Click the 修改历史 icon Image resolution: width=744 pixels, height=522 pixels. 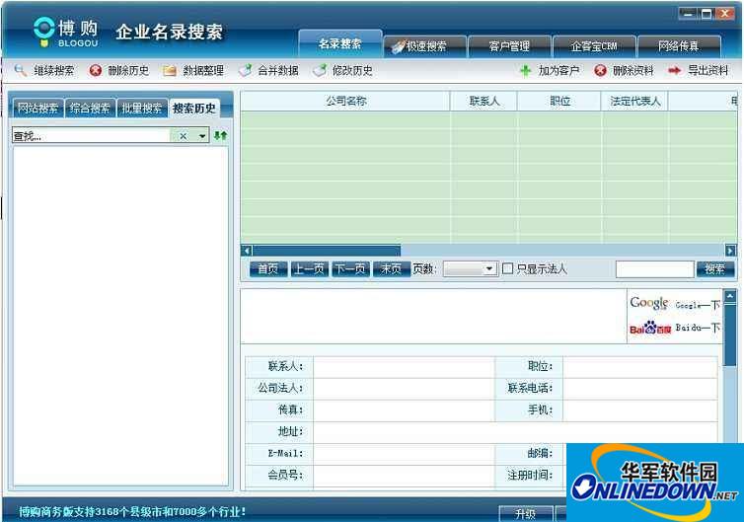(320, 71)
